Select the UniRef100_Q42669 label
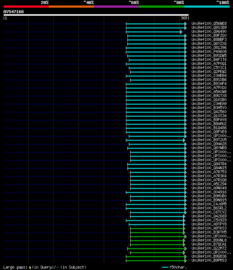The image size is (233, 270). pos(209,216)
